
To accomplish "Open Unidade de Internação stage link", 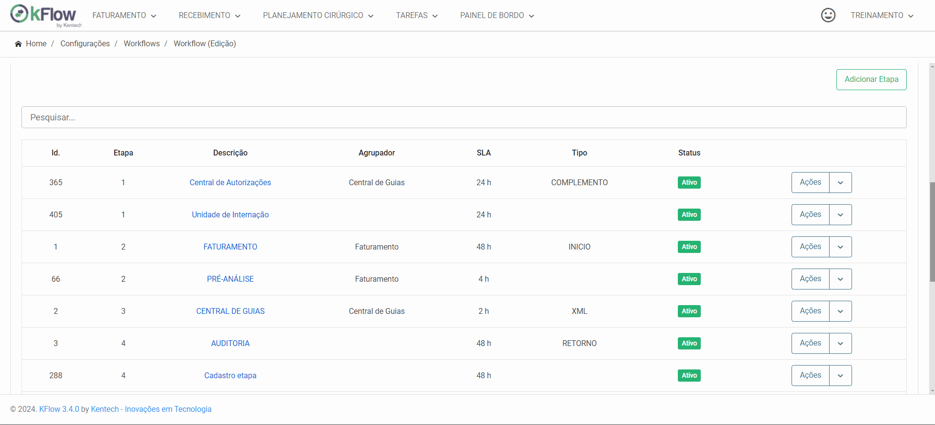I will tap(230, 215).
